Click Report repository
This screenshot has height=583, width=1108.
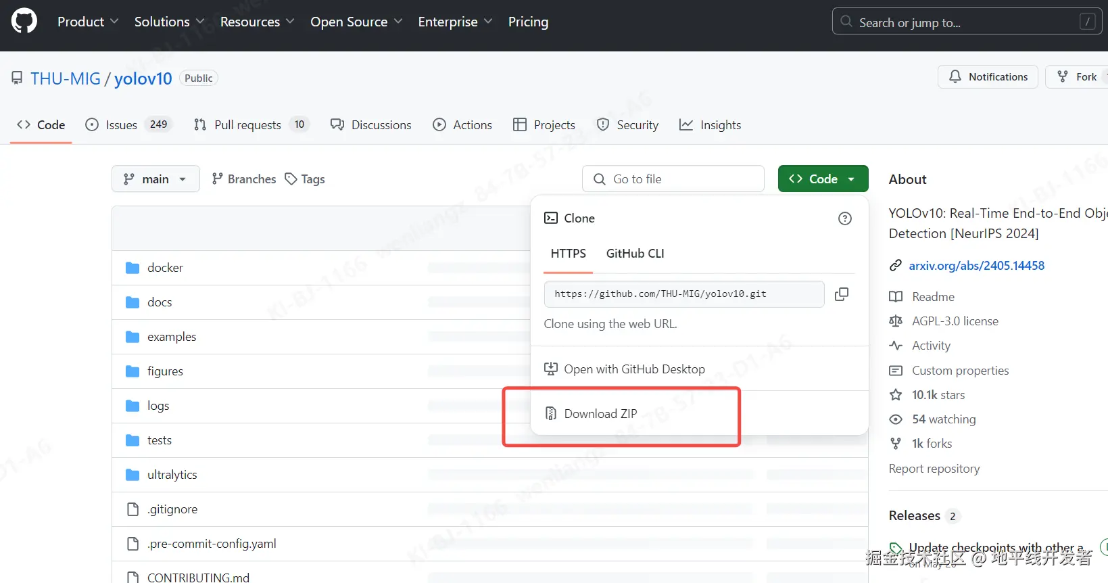[x=934, y=468]
